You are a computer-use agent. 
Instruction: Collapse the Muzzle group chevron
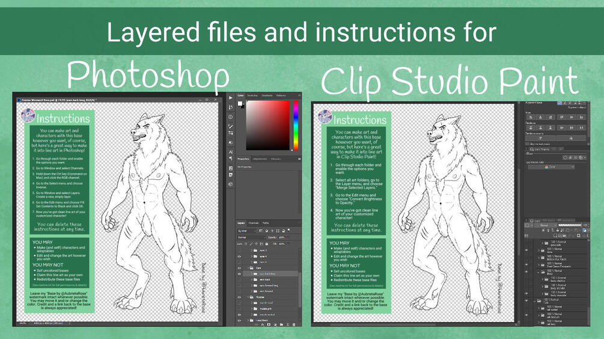click(x=248, y=297)
